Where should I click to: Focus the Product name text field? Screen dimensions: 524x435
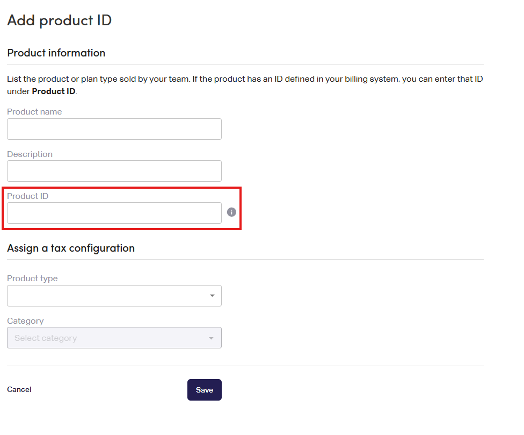(x=114, y=129)
